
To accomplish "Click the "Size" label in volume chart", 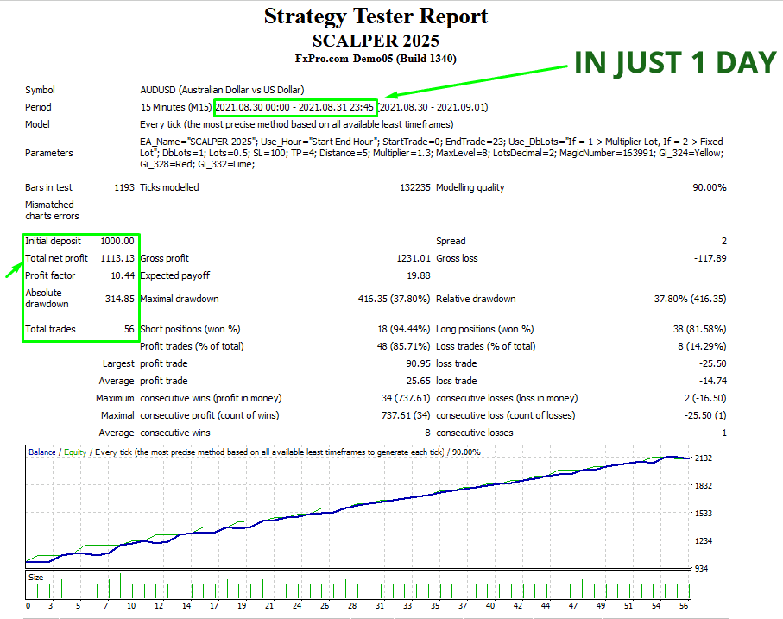I will [x=37, y=577].
